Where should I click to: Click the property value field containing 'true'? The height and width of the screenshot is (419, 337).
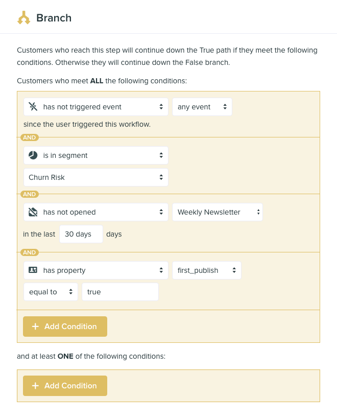(x=120, y=292)
